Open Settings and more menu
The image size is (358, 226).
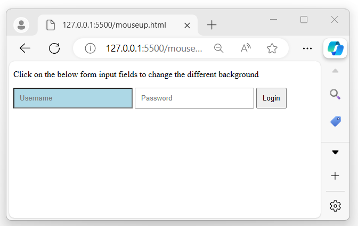307,48
